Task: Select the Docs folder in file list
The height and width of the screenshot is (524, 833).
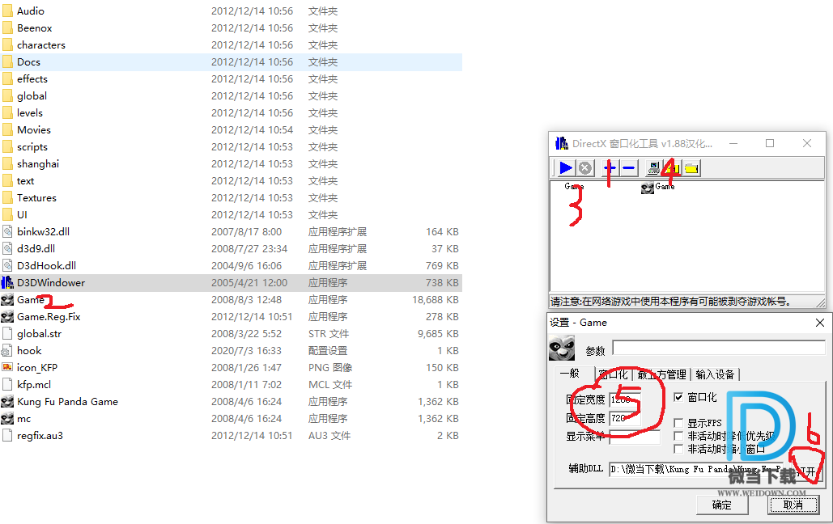Action: pos(28,62)
